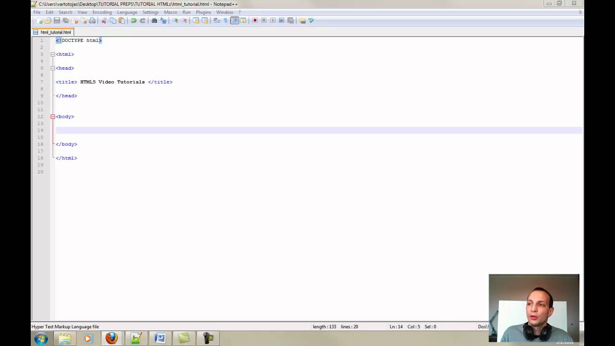
Task: Open the Language menu
Action: 127,12
